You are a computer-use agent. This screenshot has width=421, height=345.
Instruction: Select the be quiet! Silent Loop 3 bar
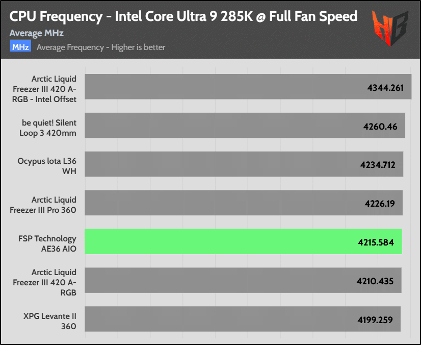pos(245,126)
